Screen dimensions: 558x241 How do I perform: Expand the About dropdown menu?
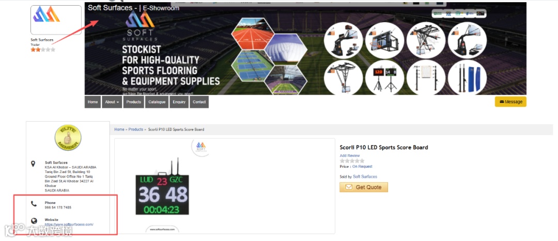coord(112,102)
